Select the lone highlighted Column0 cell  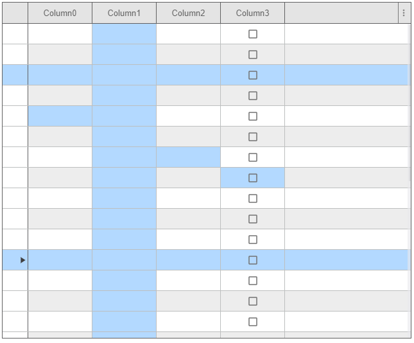click(60, 116)
